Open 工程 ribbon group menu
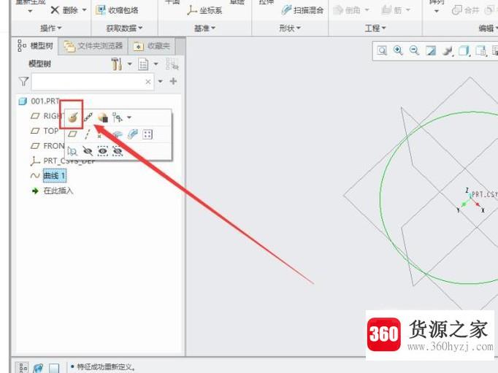The width and height of the screenshot is (498, 373). coord(375,28)
